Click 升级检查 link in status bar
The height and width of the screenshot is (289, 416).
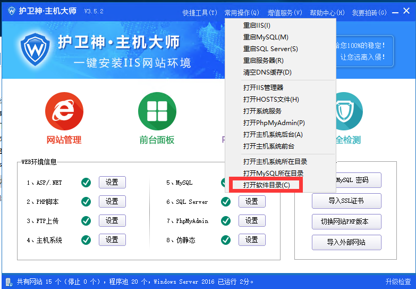[398, 282]
